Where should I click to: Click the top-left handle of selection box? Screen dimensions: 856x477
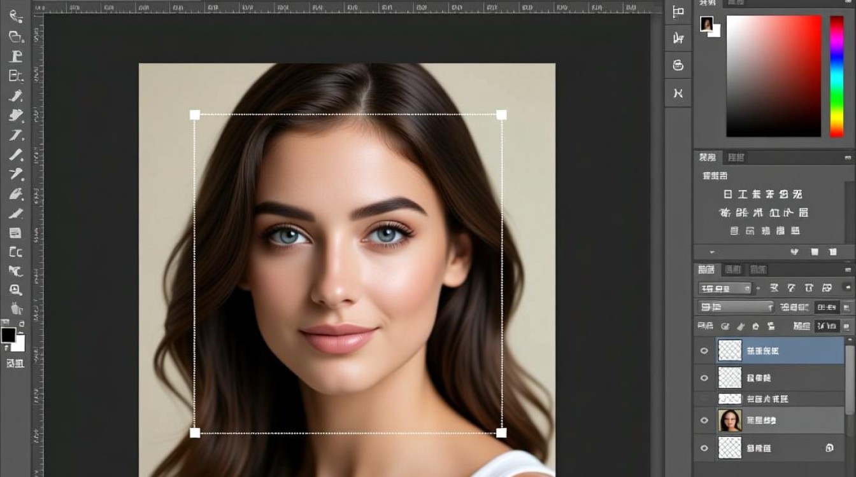tap(195, 114)
